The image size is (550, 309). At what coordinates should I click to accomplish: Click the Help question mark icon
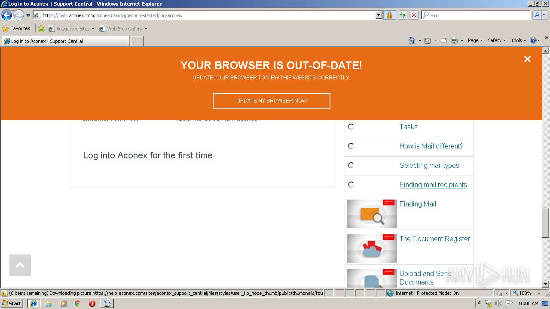point(533,40)
